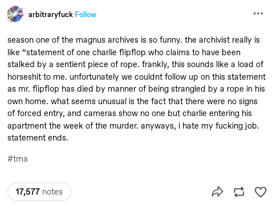The width and height of the screenshot is (273, 206).
Task: Reblog the post using the reblog arrows icon
Action: coord(239,192)
